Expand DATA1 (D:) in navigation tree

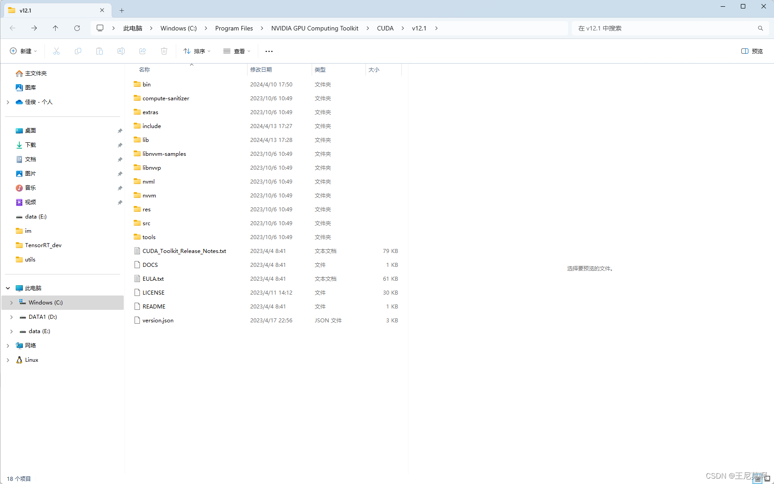12,317
